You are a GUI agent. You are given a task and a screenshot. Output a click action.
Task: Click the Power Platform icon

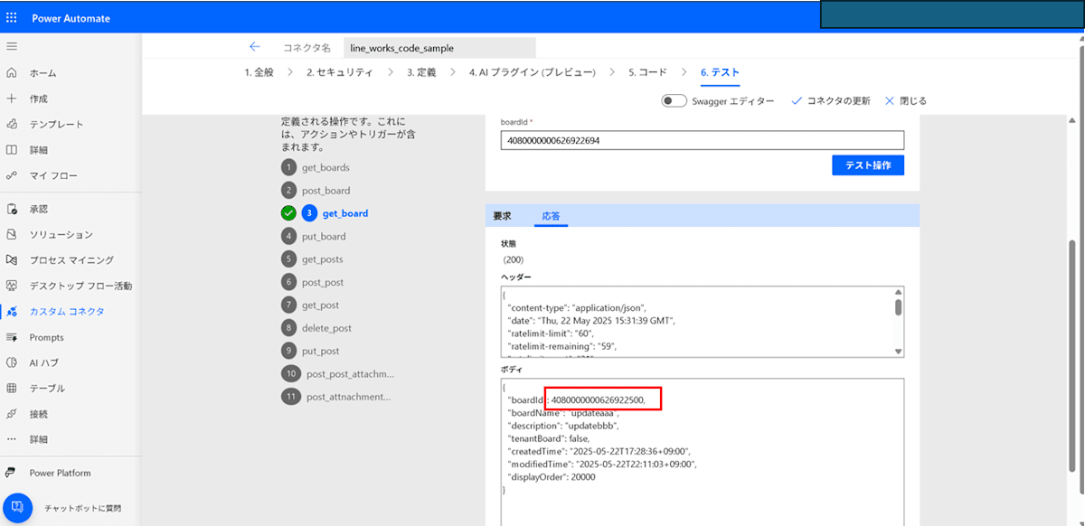coord(11,473)
